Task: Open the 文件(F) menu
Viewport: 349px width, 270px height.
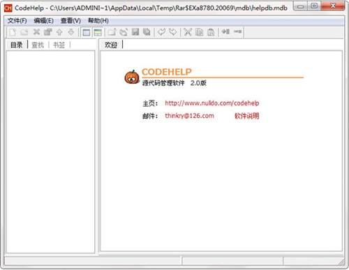Action: tap(17, 21)
